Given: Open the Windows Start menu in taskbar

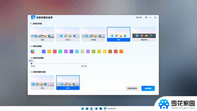Looking at the screenshot, I should pos(82,109).
